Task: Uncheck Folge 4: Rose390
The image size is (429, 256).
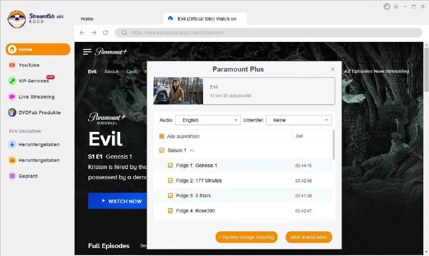Action: click(170, 211)
